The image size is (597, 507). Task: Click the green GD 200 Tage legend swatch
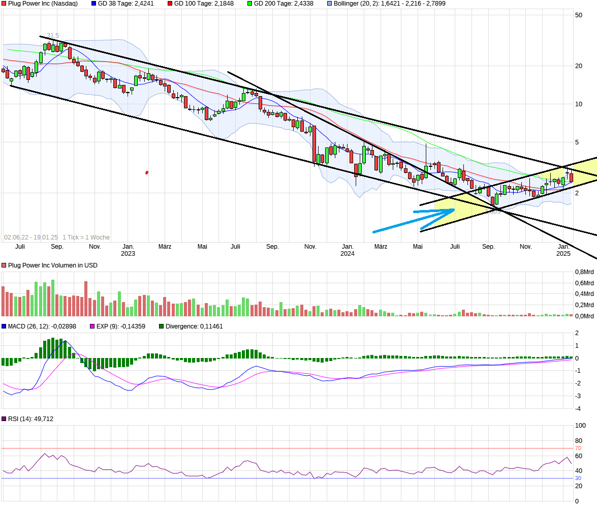pos(250,4)
